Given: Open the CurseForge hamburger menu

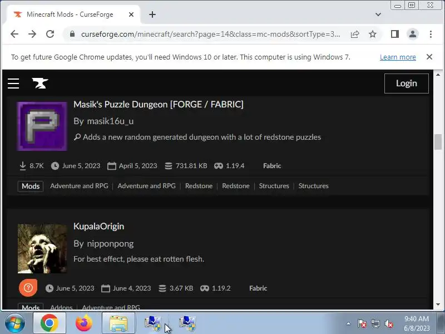Looking at the screenshot, I should 13,83.
